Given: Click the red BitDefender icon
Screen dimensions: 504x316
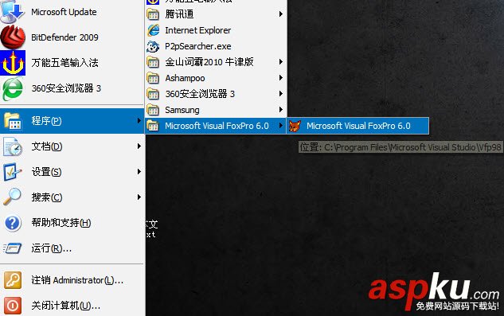Looking at the screenshot, I should tap(13, 37).
